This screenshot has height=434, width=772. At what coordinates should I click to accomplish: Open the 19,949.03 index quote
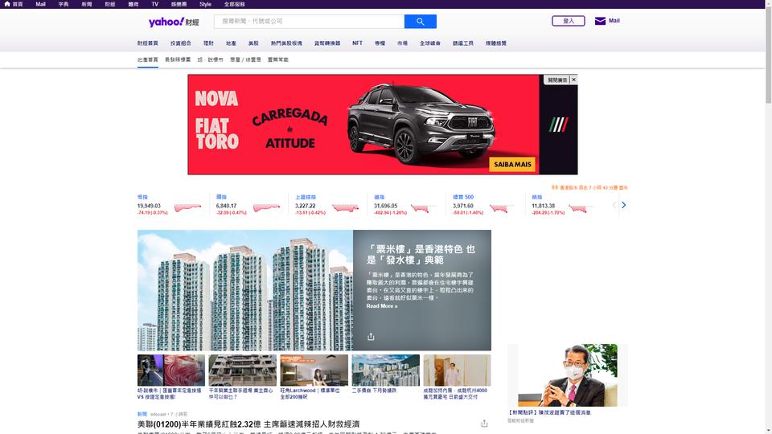click(149, 206)
